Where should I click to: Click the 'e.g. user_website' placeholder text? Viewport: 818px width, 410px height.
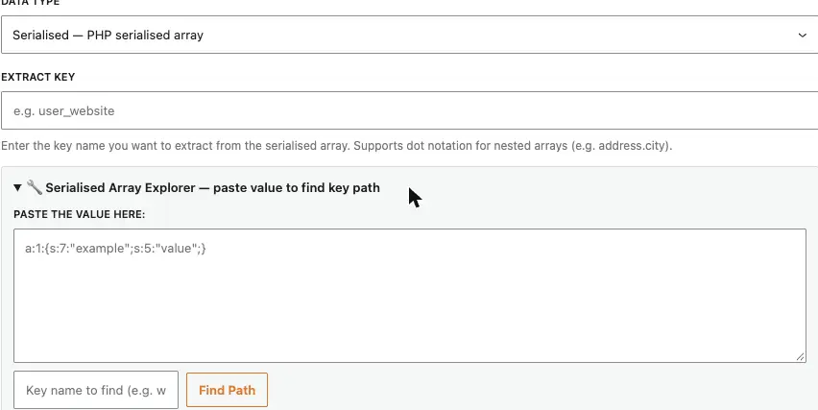pyautogui.click(x=63, y=111)
